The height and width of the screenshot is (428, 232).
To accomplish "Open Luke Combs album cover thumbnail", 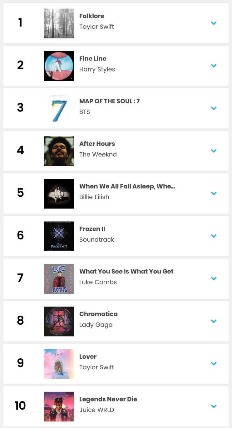I will pos(59,279).
